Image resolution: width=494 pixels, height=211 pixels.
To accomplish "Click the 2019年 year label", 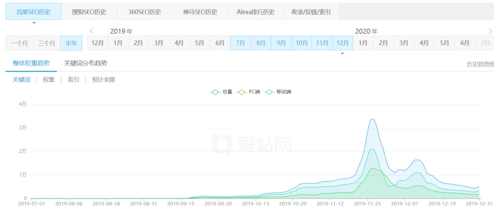I will tap(121, 31).
